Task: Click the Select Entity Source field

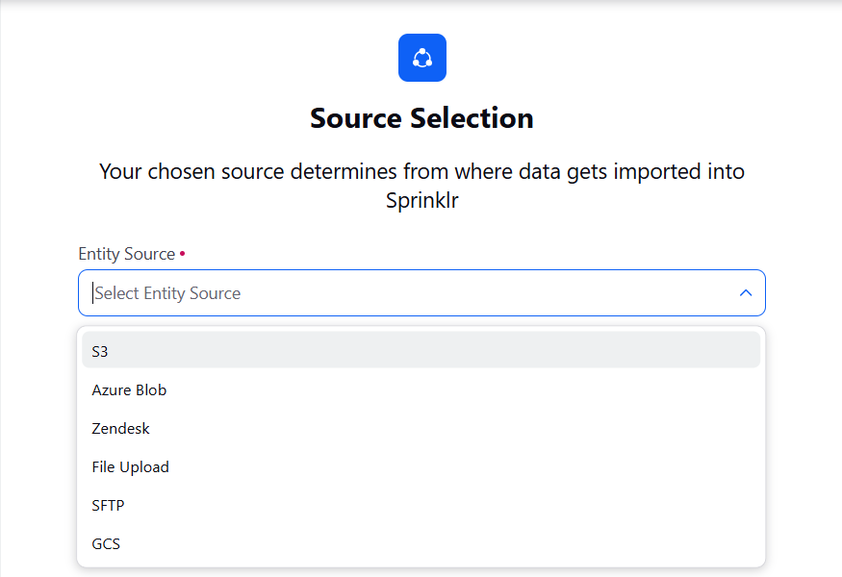Action: coord(421,293)
